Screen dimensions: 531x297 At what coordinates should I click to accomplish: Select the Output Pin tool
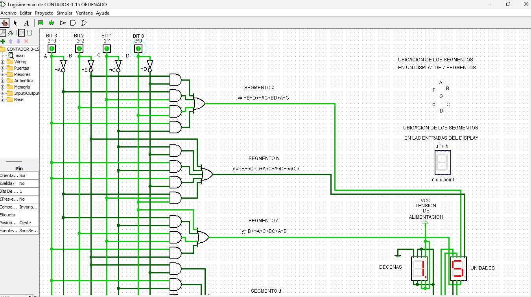click(x=51, y=23)
